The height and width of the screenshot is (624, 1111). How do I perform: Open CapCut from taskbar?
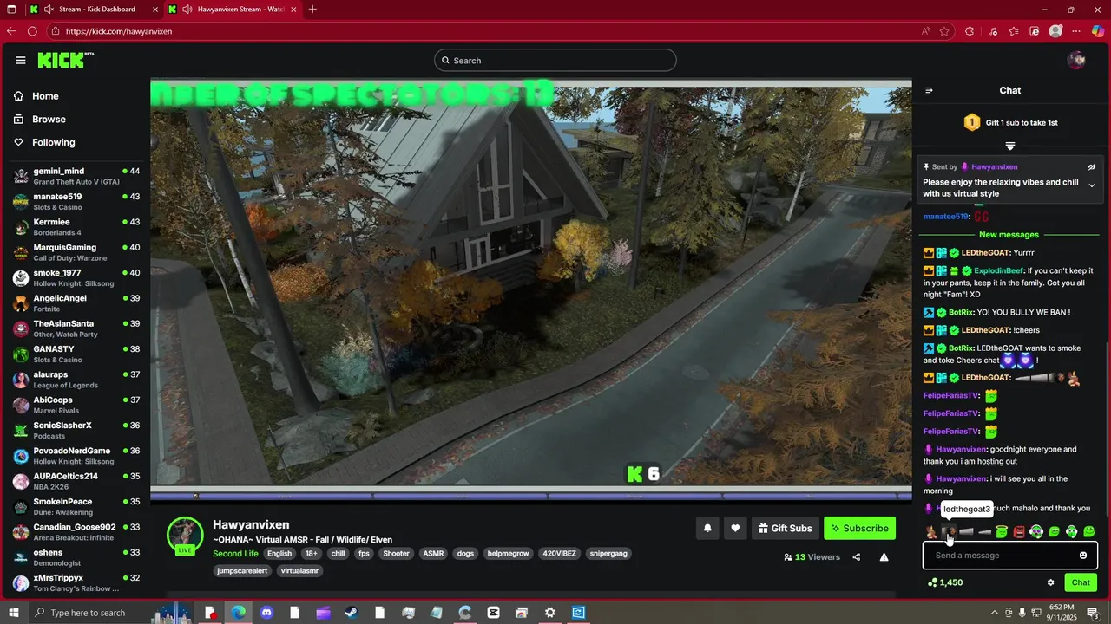(493, 613)
